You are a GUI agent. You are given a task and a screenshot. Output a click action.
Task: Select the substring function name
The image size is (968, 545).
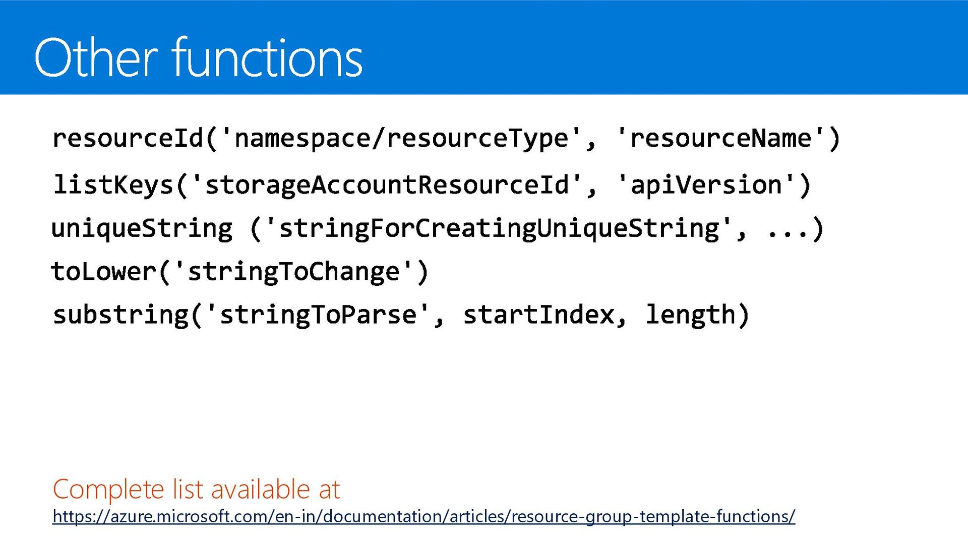120,315
